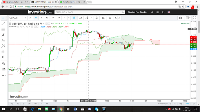Select the brush drawing tool

(x=3, y=35)
